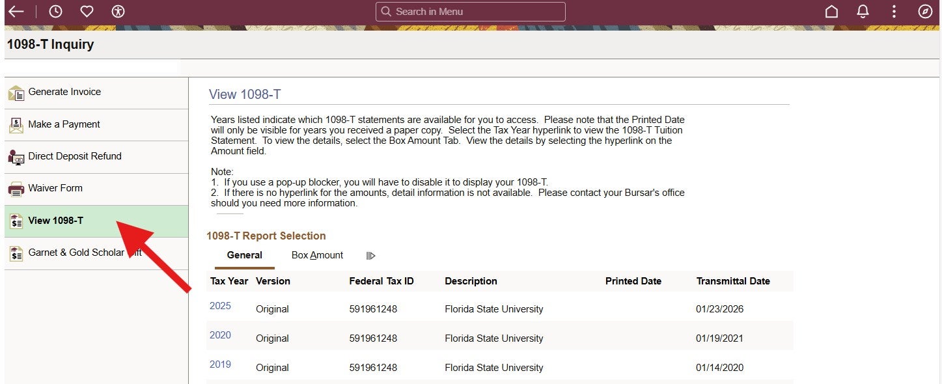Click the Generate Invoice icon
This screenshot has width=942, height=384.
click(x=16, y=93)
